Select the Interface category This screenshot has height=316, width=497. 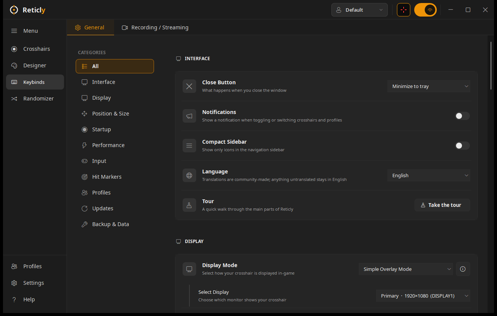tap(115, 82)
